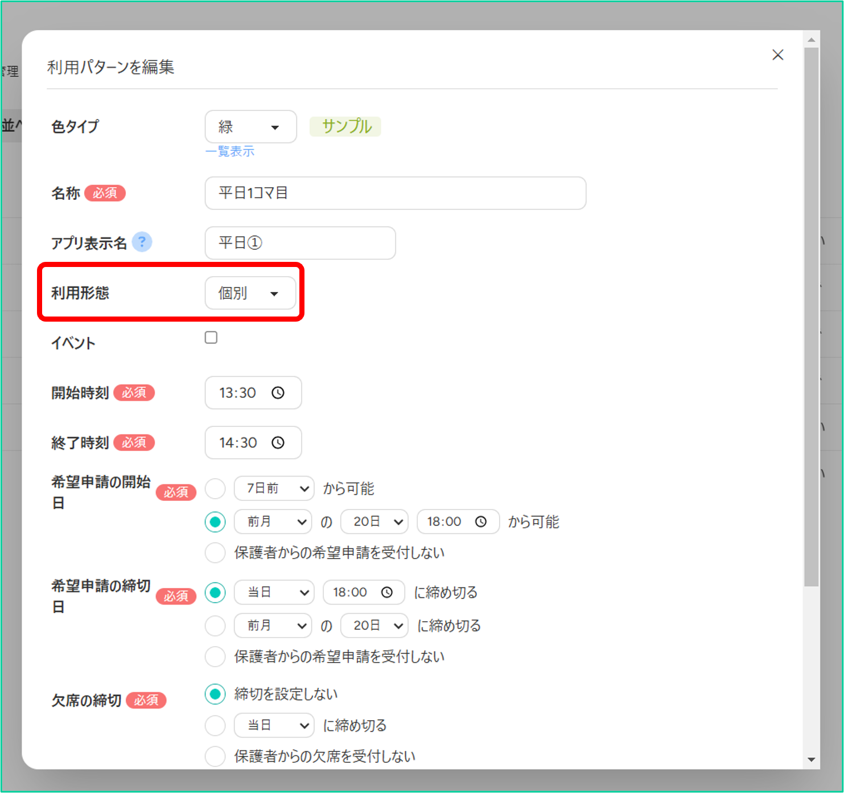Click the 一覧表示 link
Viewport: 844px width, 793px height.
(x=230, y=151)
